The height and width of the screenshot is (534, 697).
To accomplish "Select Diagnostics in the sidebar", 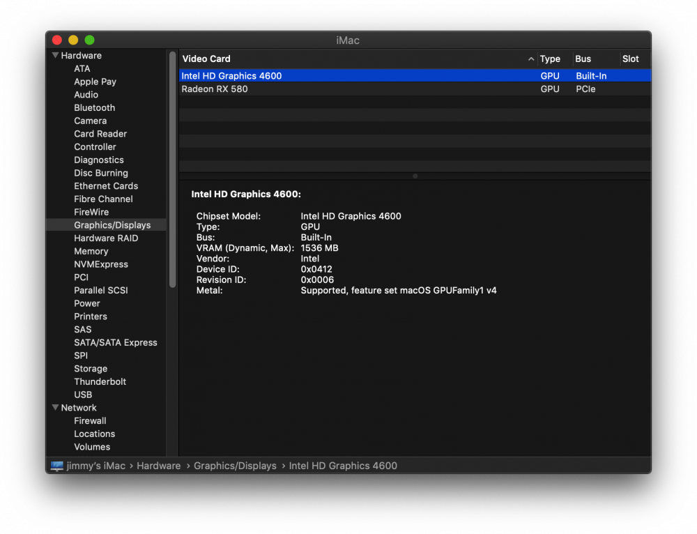I will [x=99, y=160].
